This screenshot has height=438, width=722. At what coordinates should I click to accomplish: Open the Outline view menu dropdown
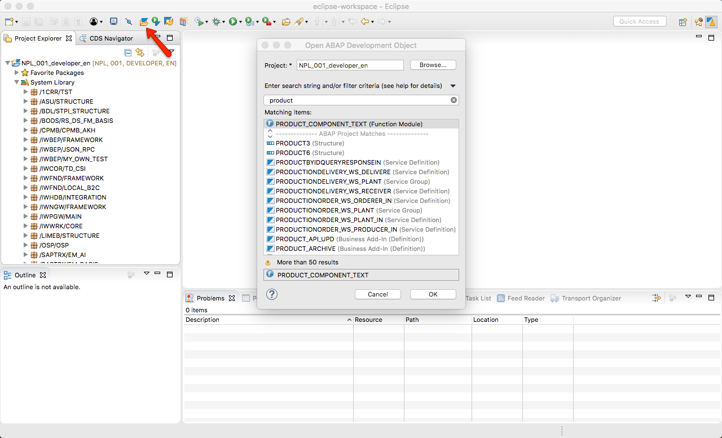pos(146,274)
